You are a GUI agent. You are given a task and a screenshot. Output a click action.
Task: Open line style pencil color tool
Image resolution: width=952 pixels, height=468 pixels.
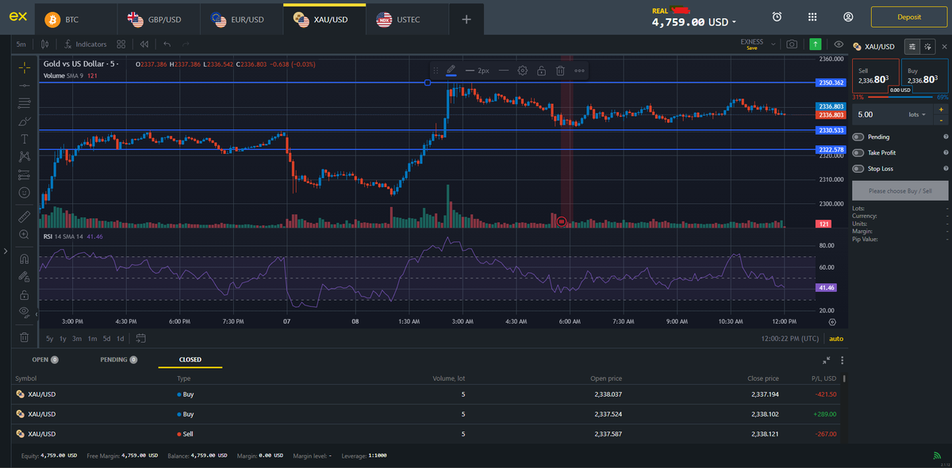(451, 71)
